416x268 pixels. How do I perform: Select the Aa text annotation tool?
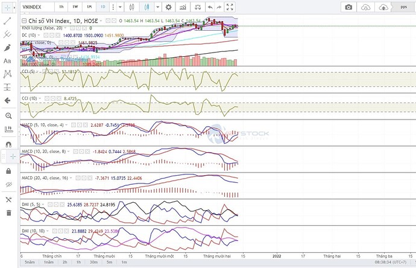tap(7, 61)
